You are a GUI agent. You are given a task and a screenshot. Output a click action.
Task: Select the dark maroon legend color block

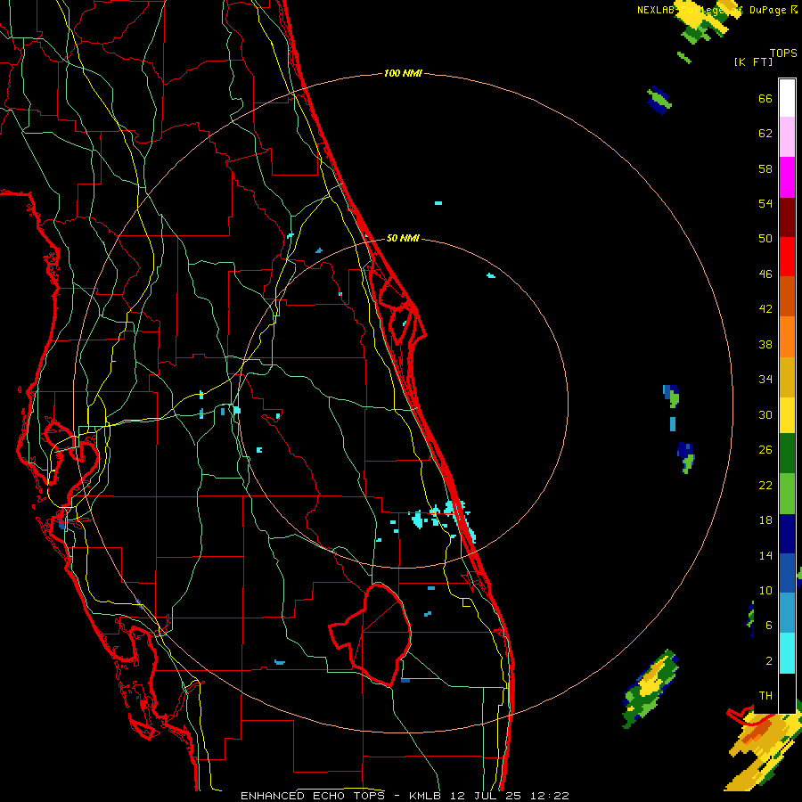787,217
